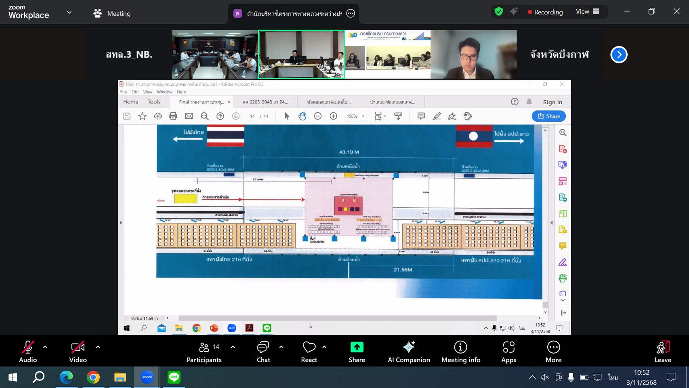Toggle system volume mute icon in tray

pos(545,377)
